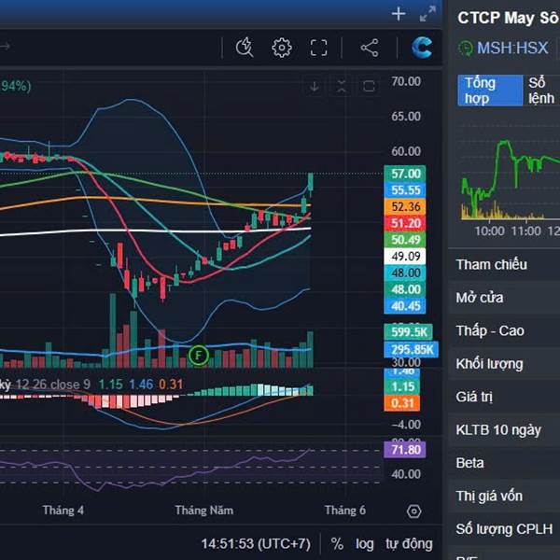Expand chart panel with diagonal arrows icon
This screenshot has height=560, width=560.
[x=427, y=14]
